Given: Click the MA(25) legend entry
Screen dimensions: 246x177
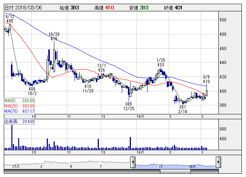Looking at the screenshot, I should (x=19, y=106).
